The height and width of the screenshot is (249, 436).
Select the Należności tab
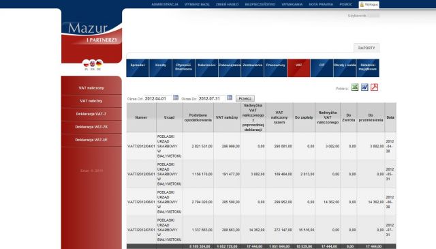pyautogui.click(x=206, y=68)
